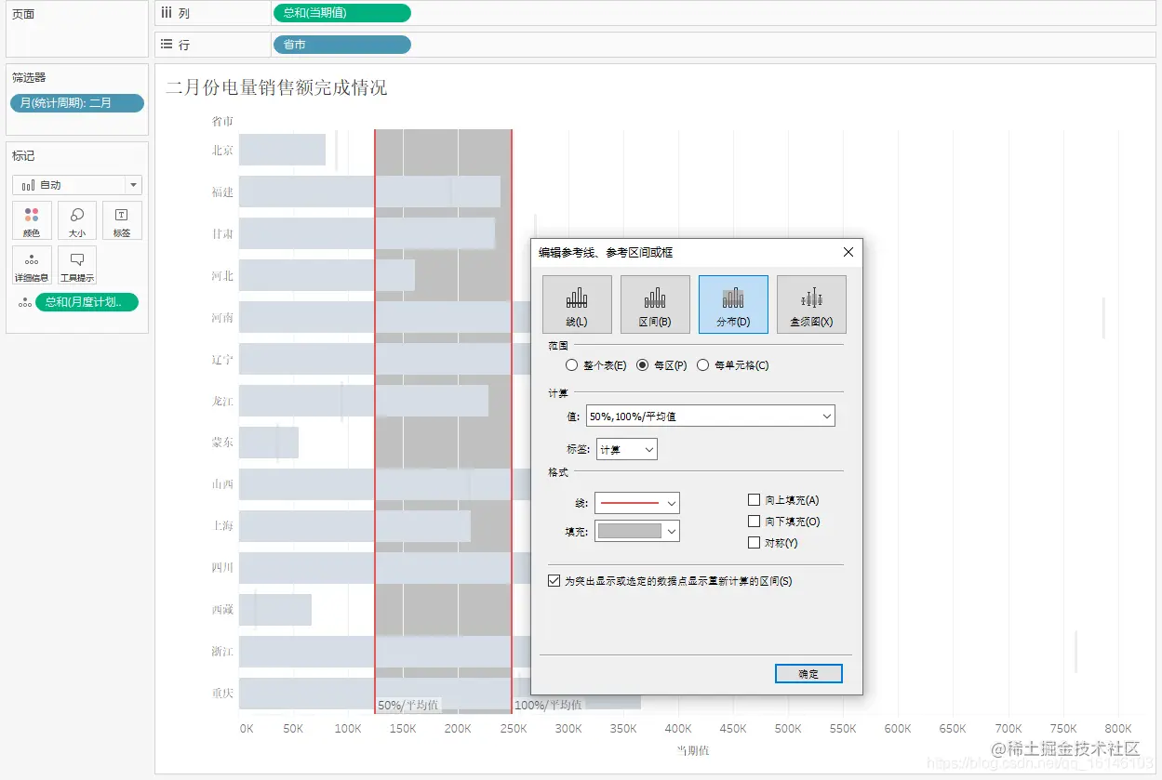Click the 500K axis tick label
The image size is (1162, 780).
[788, 729]
